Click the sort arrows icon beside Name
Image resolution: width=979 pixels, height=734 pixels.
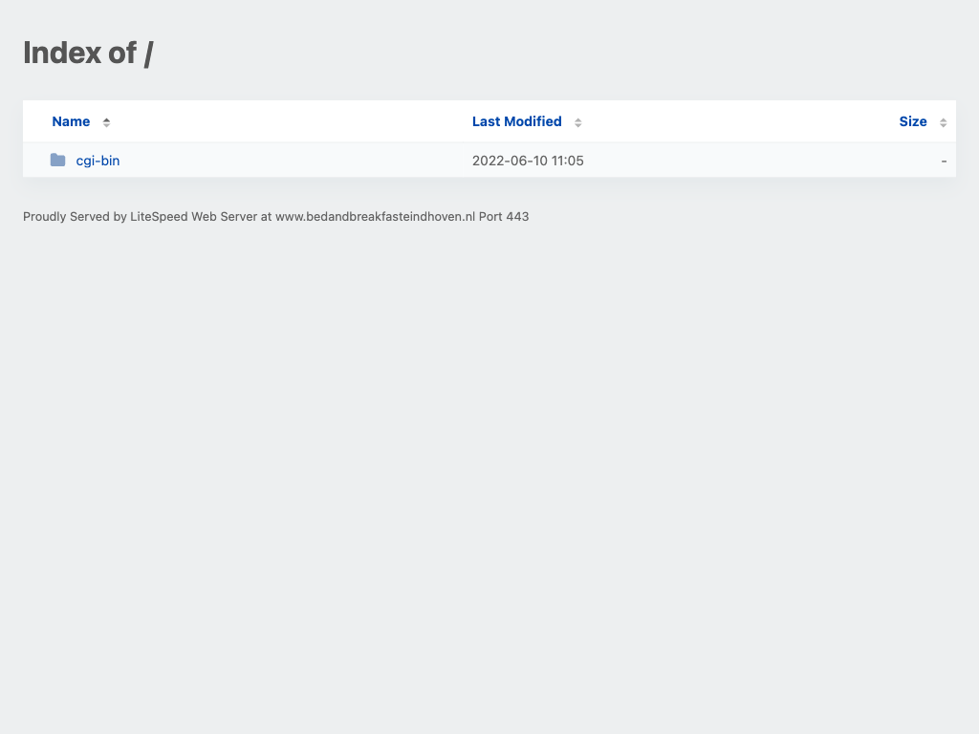click(106, 122)
